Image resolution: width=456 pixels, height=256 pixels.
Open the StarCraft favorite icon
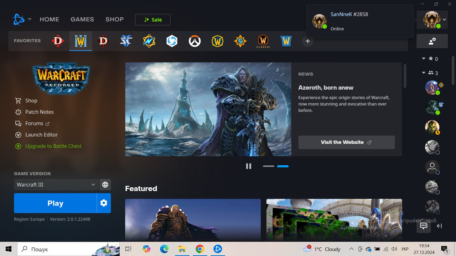pyautogui.click(x=126, y=41)
